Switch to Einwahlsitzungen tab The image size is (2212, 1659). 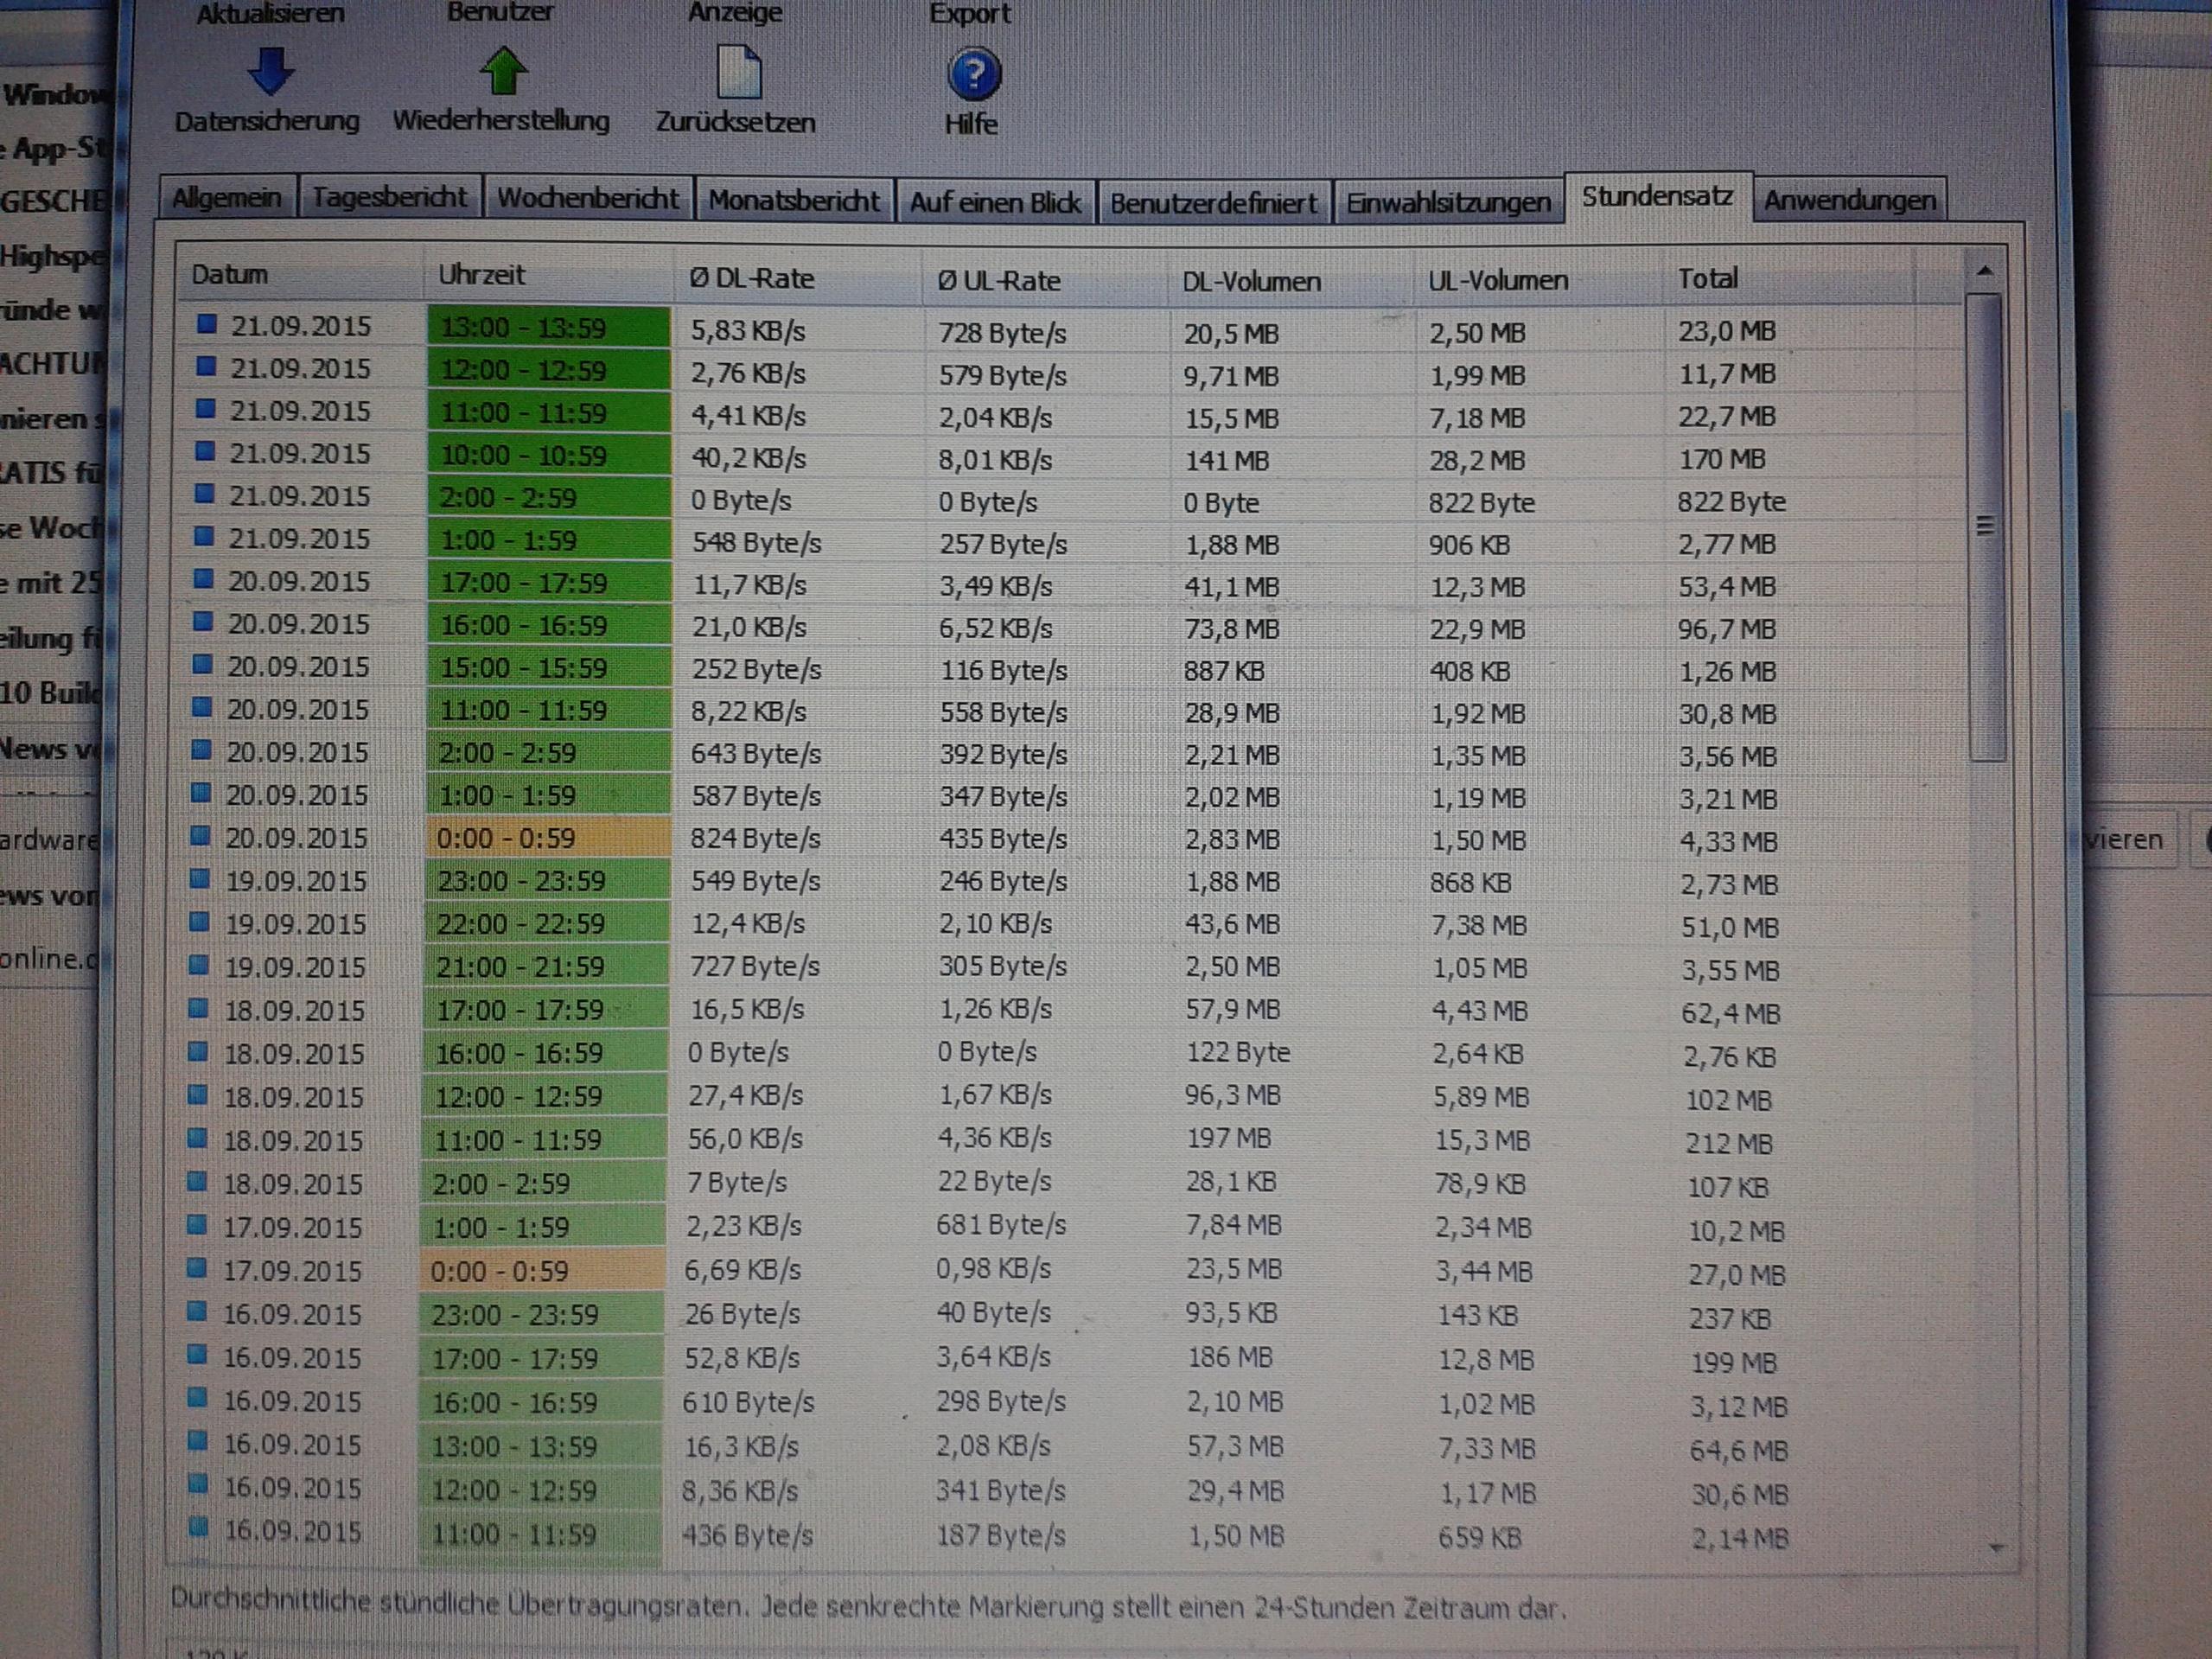[x=1447, y=203]
